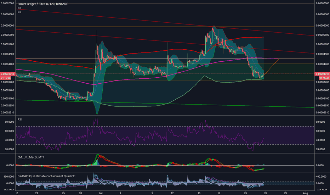Click 0.00003400 on the left price scale
The image size is (330, 195).
(7, 90)
